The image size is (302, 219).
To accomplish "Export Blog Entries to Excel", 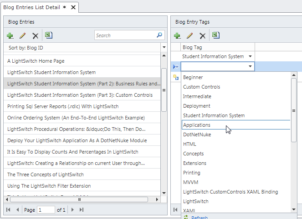I will pos(49,35).
